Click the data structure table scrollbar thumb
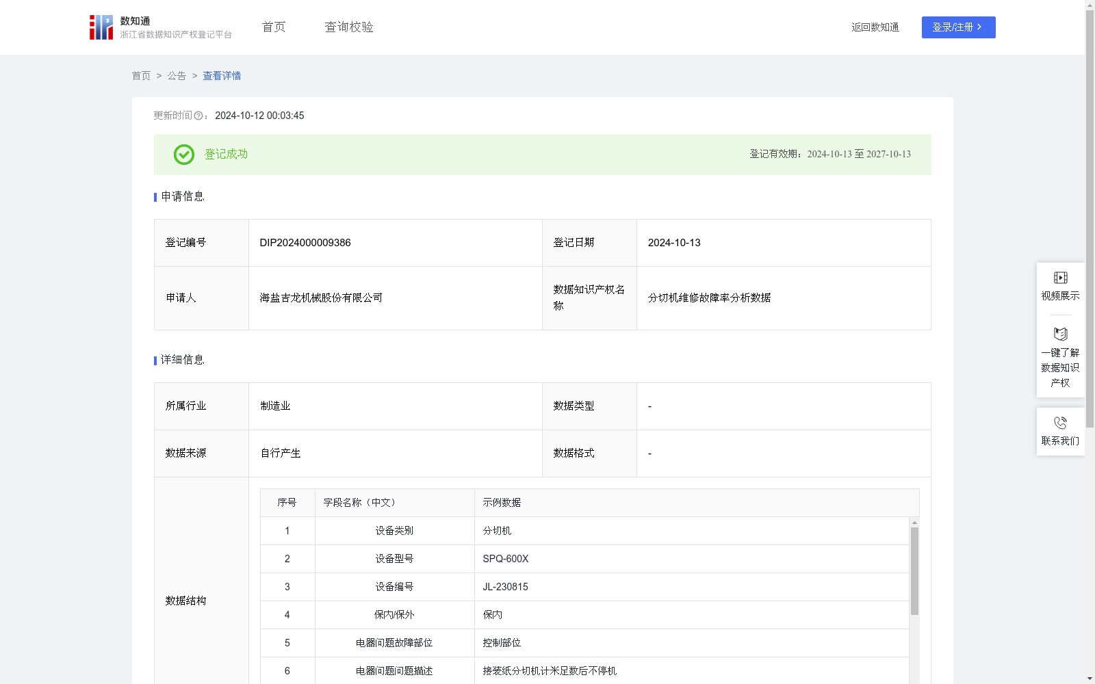The height and width of the screenshot is (684, 1095). tap(914, 571)
